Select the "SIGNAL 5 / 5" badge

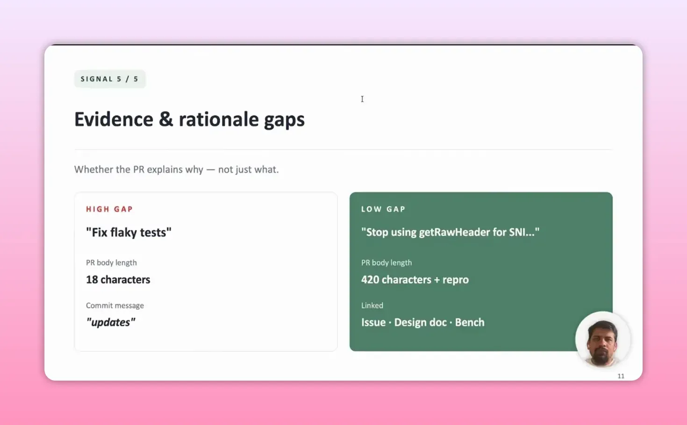110,79
